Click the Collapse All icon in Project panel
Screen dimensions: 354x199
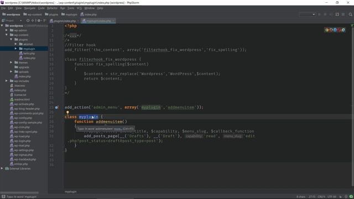click(x=33, y=20)
